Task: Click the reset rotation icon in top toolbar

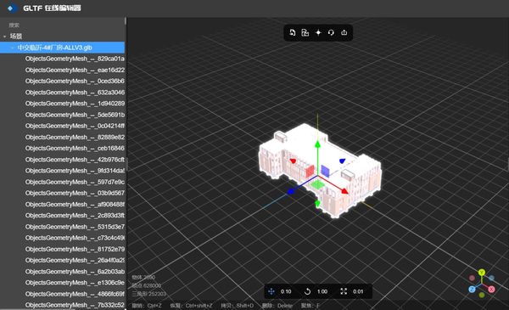Action: point(331,32)
